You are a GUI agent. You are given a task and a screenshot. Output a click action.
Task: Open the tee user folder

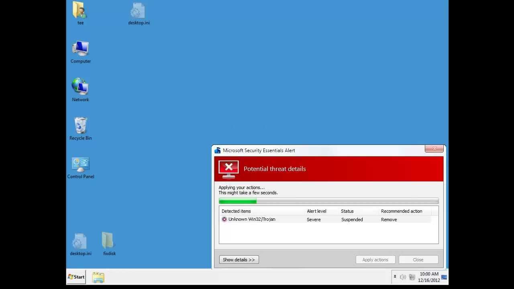click(x=80, y=13)
